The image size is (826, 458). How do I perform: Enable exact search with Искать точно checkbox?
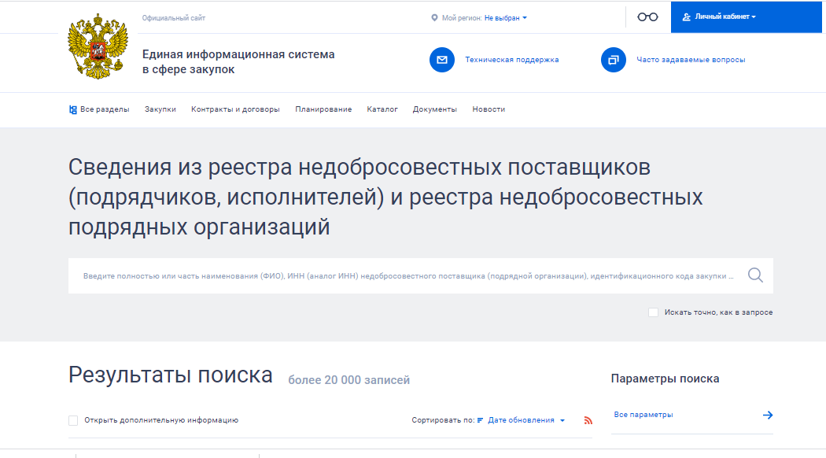653,312
